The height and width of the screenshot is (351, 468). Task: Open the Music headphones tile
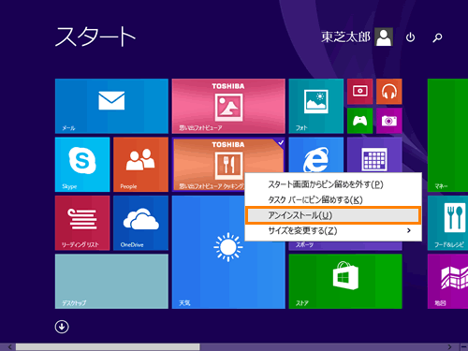point(389,92)
